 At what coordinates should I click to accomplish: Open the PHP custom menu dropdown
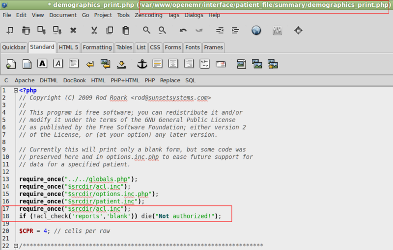click(150, 80)
